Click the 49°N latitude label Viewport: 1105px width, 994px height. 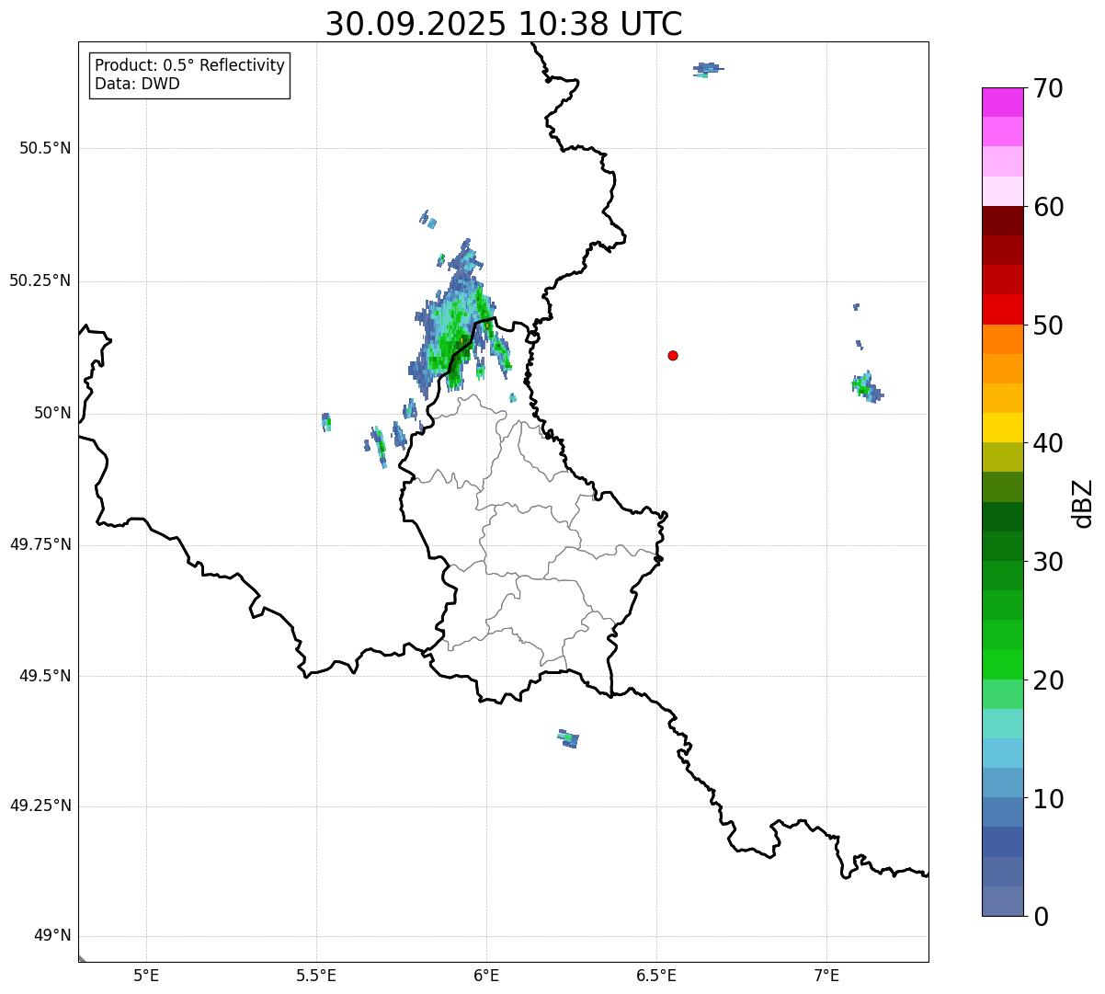[x=52, y=936]
